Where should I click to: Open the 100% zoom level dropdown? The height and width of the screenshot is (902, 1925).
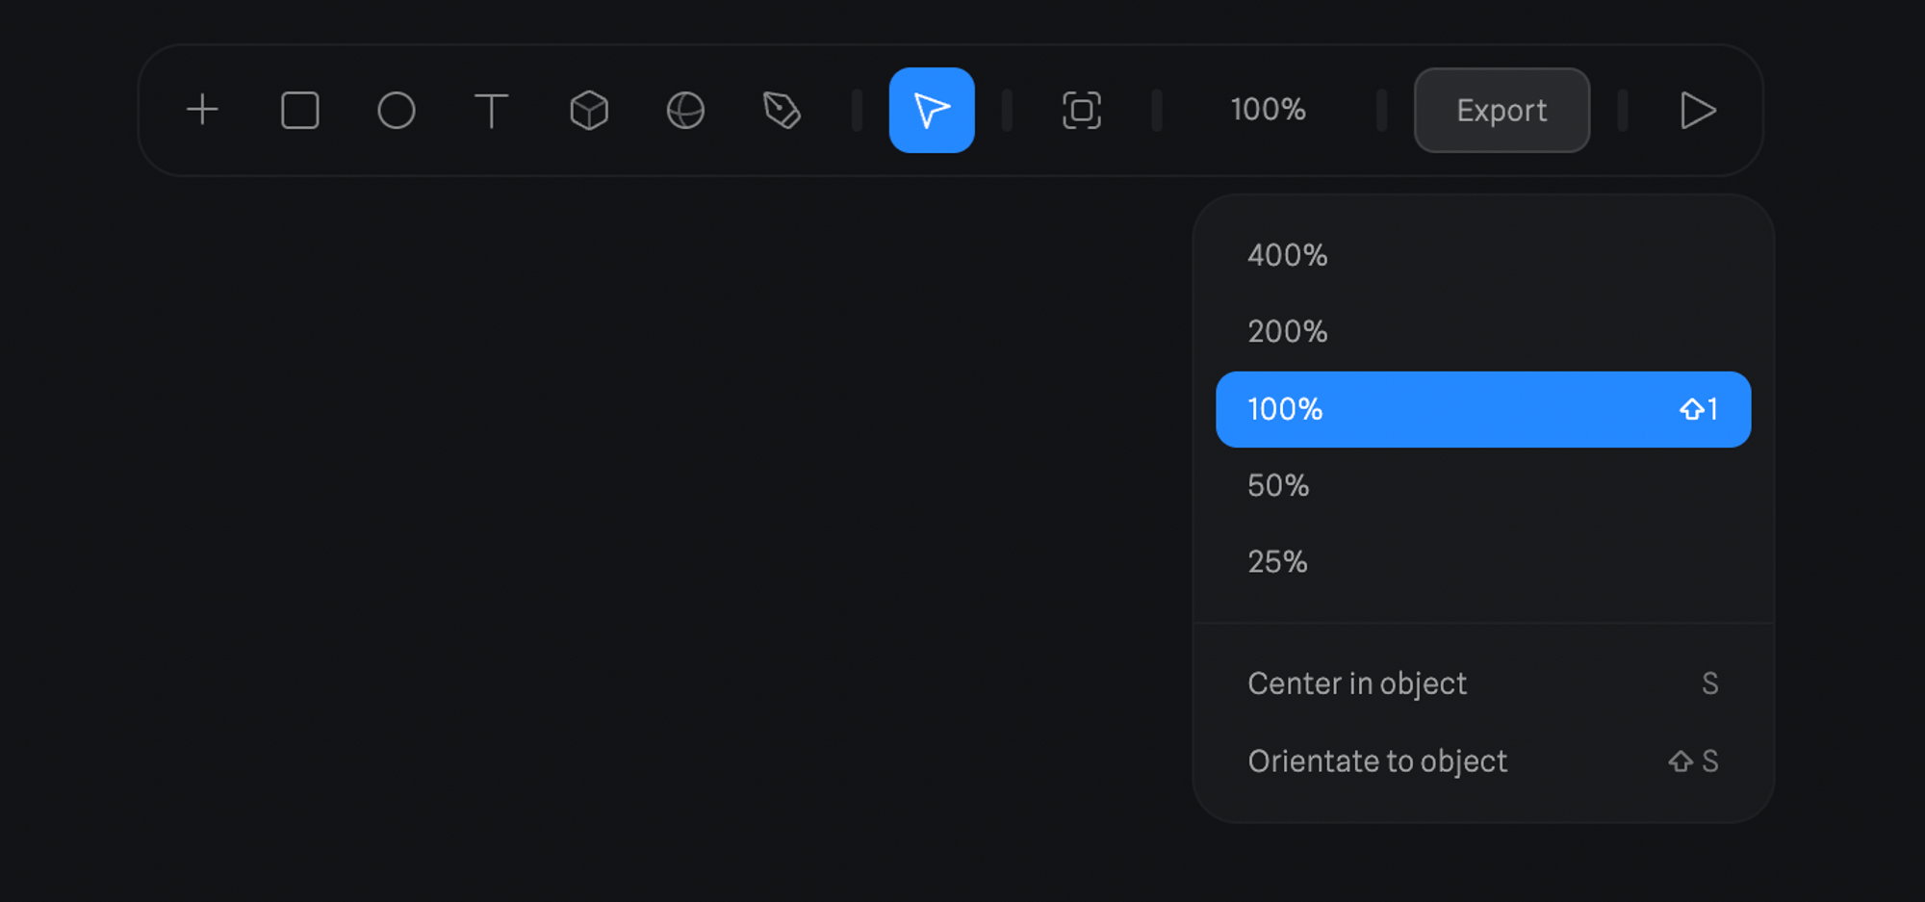[x=1268, y=110]
